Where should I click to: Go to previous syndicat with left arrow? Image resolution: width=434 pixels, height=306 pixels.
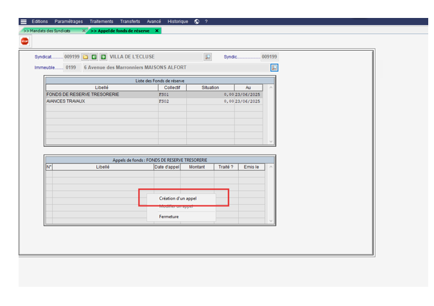coord(94,57)
